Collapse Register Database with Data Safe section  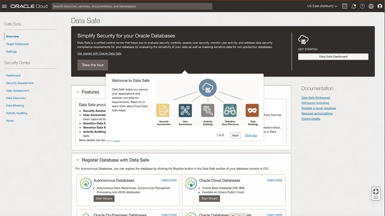pos(78,160)
